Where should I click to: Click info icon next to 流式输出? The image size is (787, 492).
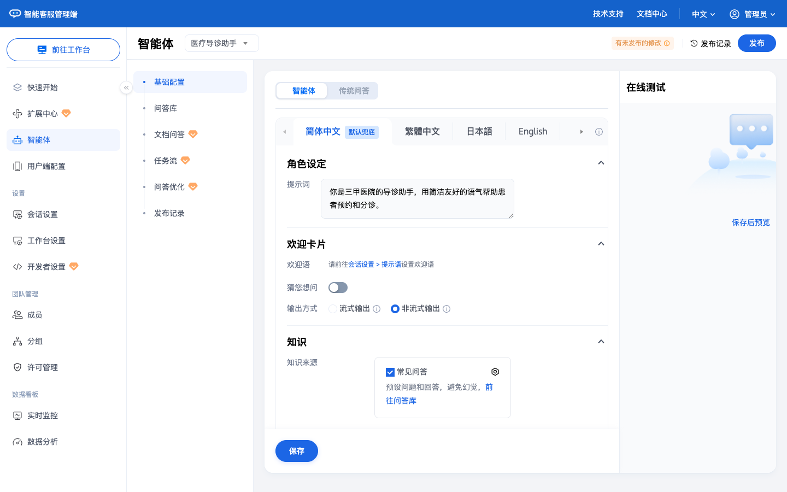(377, 309)
